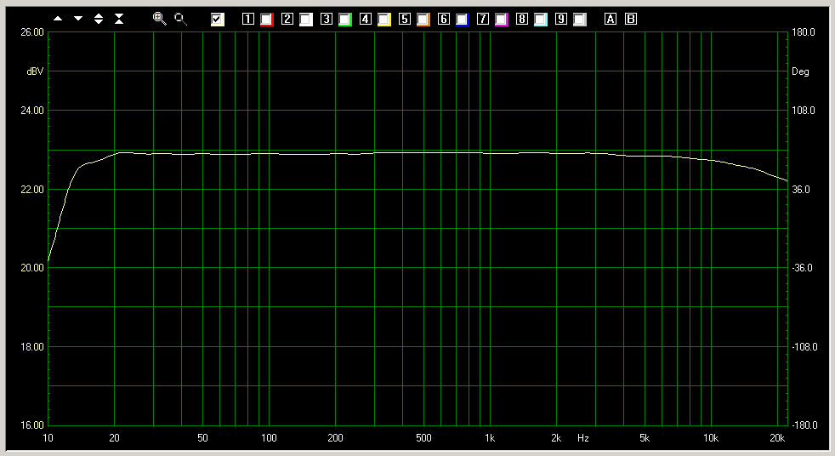835x456 pixels.
Task: Click the scroll-down triangle arrow icon
Action: [78, 19]
